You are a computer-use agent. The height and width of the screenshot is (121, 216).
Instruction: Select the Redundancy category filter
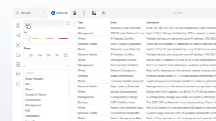tap(32, 116)
